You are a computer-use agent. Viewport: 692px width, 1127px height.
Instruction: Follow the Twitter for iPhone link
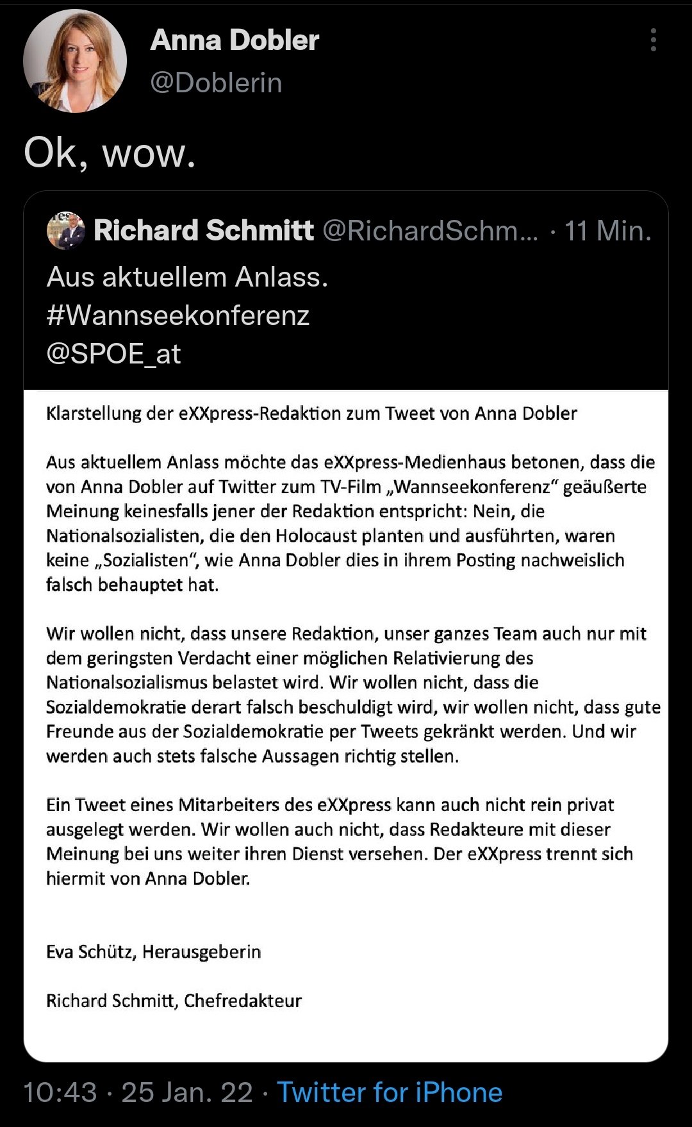coord(390,1092)
